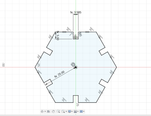Click the Viewports layout icon
The height and width of the screenshot is (116, 151).
pos(81,111)
